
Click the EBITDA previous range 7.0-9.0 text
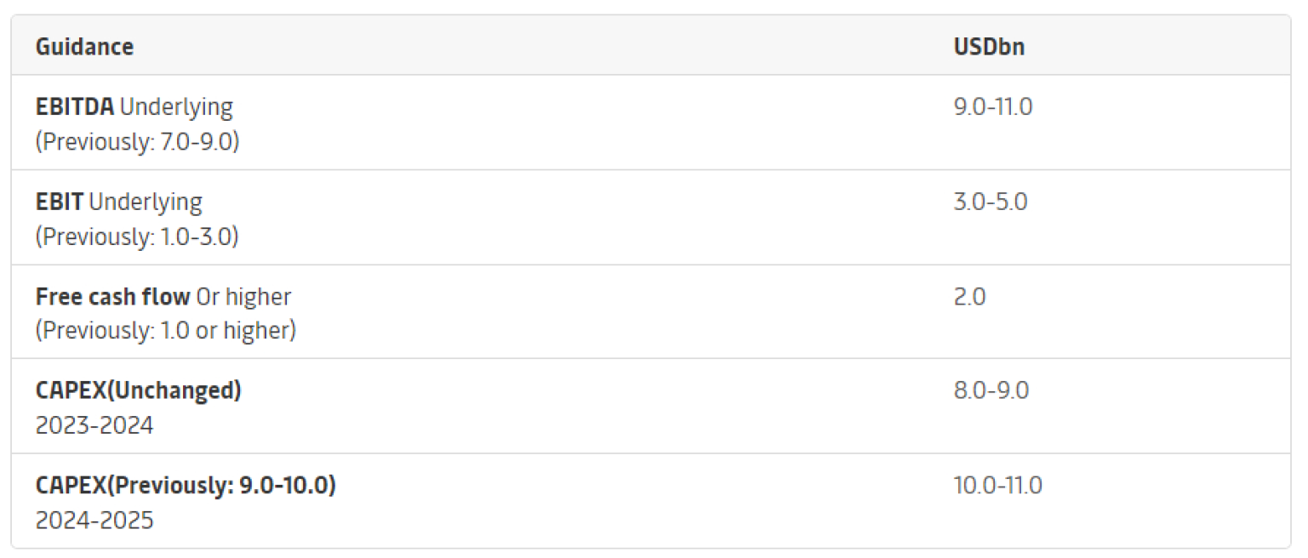(137, 141)
